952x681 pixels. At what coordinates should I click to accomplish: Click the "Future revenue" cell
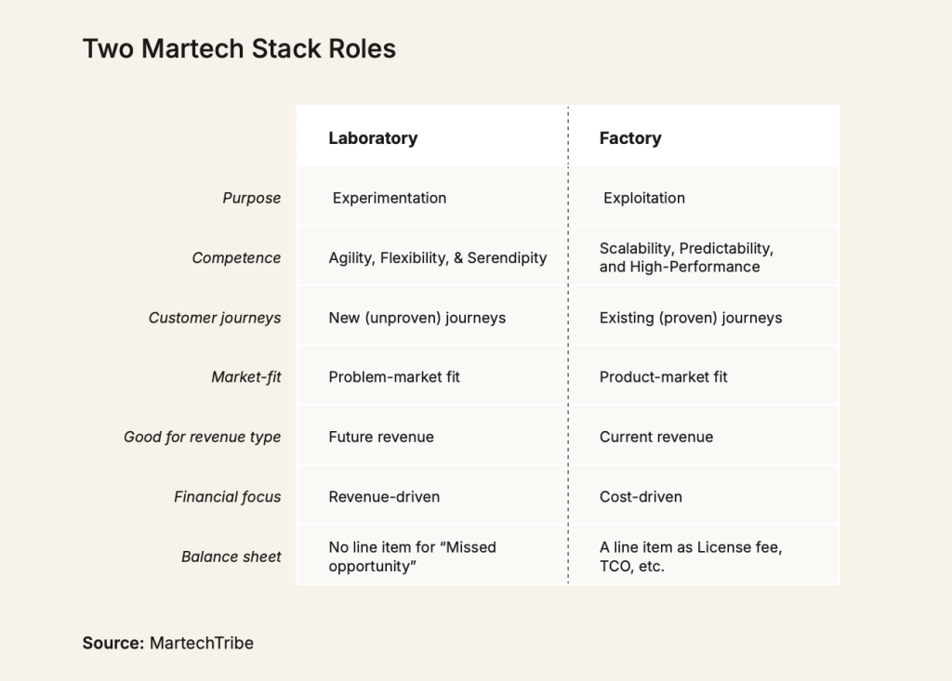click(x=381, y=437)
